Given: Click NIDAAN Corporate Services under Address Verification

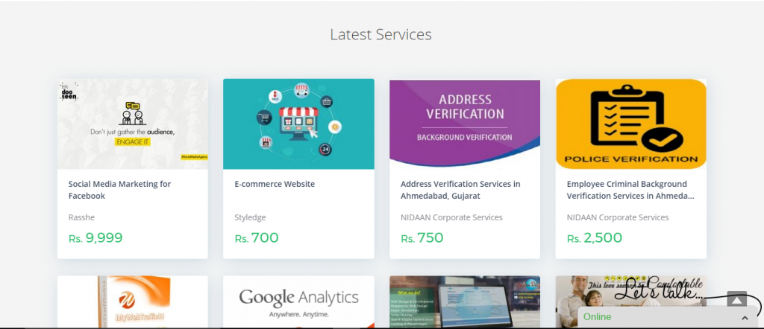Looking at the screenshot, I should [451, 217].
